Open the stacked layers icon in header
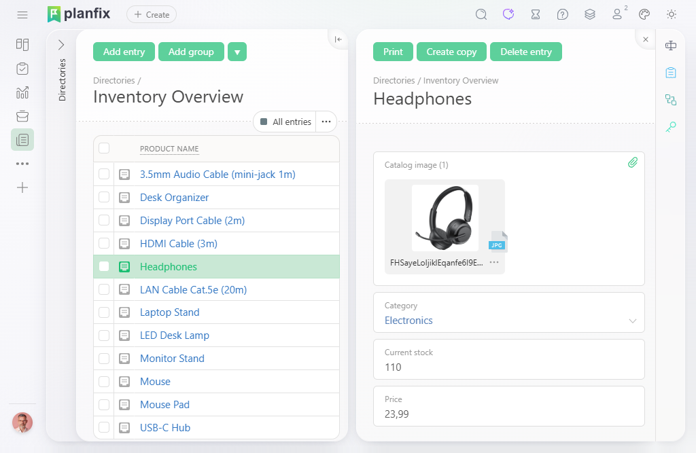Screen dimensions: 696x453 pyautogui.click(x=590, y=15)
